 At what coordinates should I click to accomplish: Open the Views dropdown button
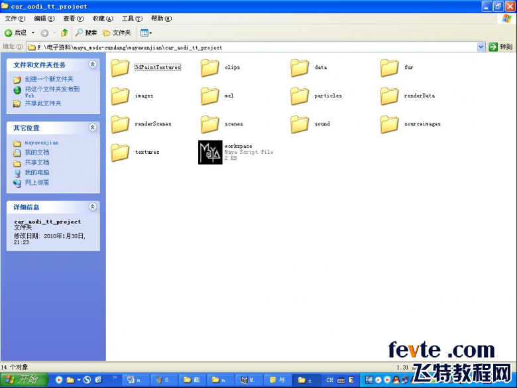pyautogui.click(x=146, y=32)
